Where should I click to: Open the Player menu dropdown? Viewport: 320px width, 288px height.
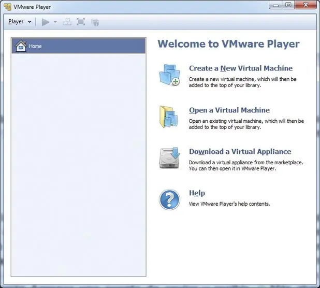pyautogui.click(x=20, y=22)
